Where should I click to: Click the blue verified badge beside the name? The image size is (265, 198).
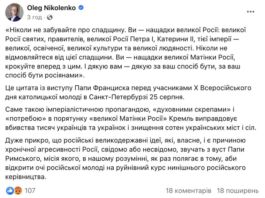[81, 8]
